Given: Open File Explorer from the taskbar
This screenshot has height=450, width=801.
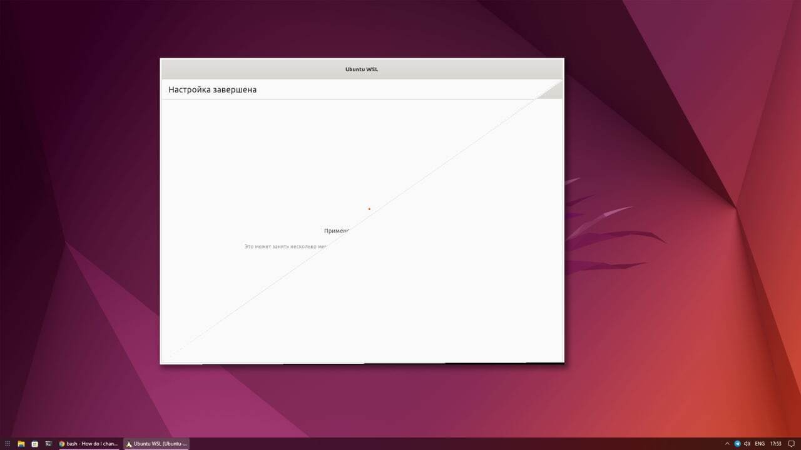Looking at the screenshot, I should coord(21,444).
